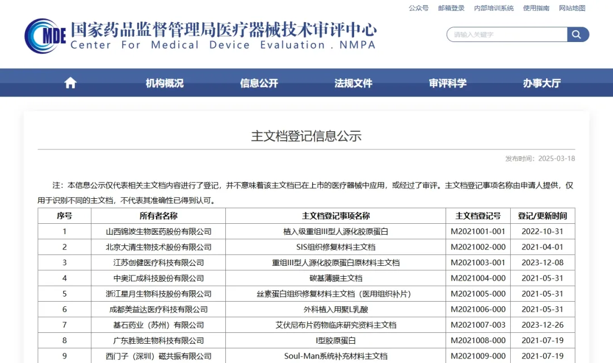This screenshot has width=613, height=363.
Task: Select the SIS组织修复材料主文档 entry
Action: coord(335,247)
